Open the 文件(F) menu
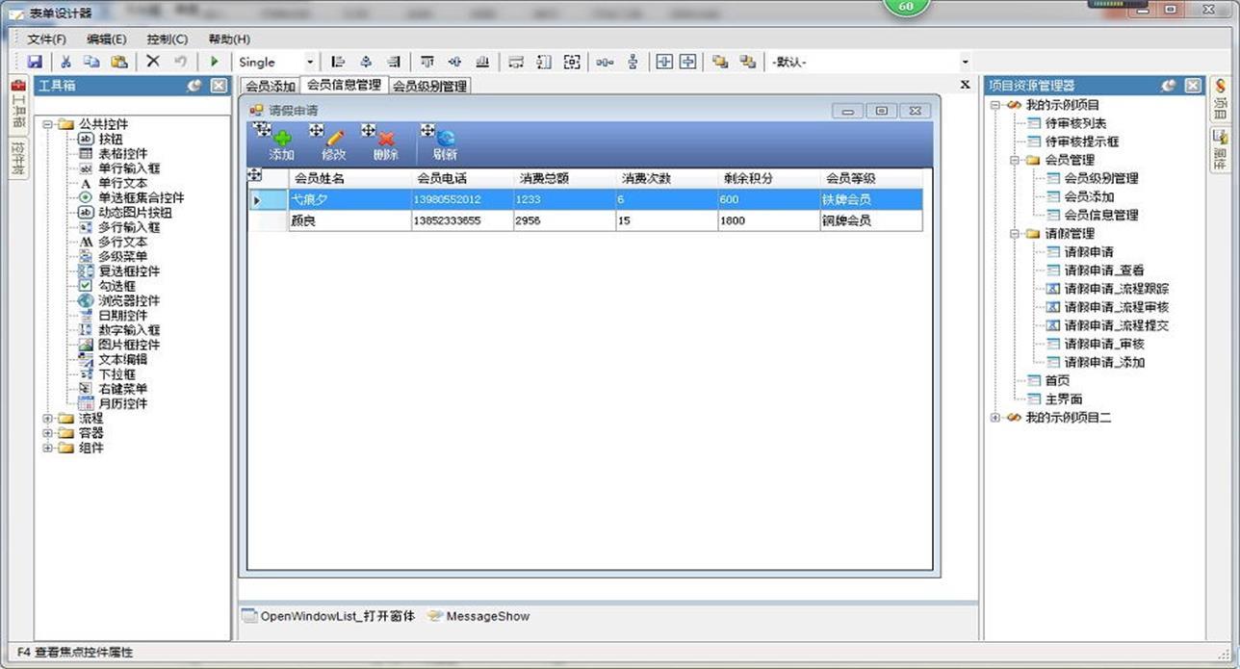1240x669 pixels. (46, 39)
